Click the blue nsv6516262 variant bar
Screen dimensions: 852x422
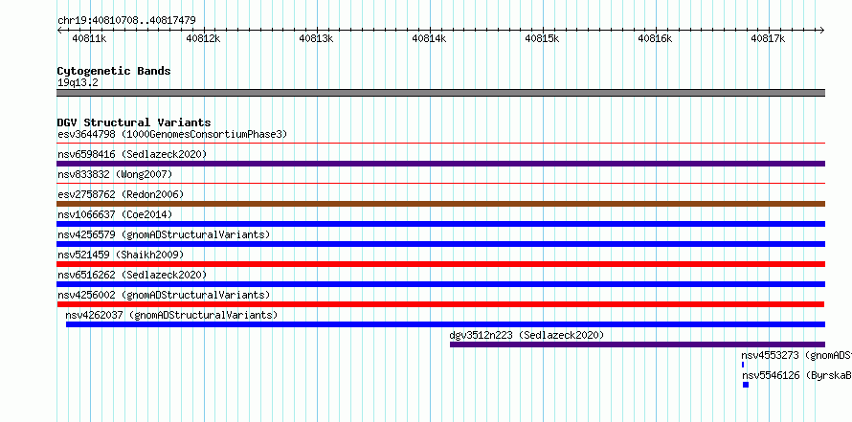440,284
